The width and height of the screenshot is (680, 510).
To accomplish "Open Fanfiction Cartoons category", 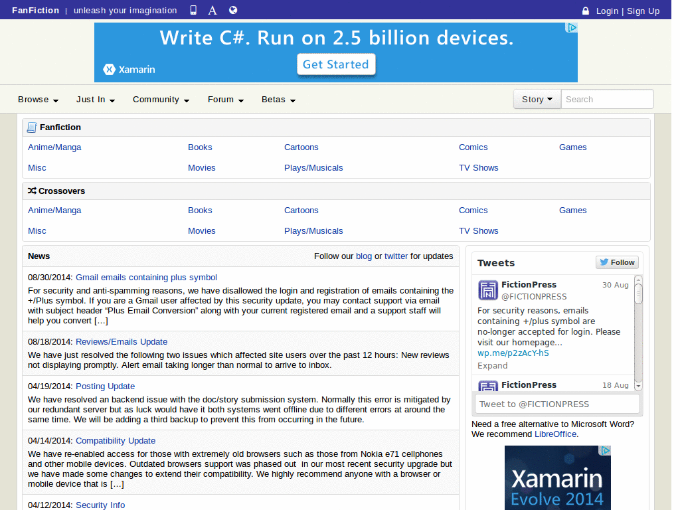I will 301,147.
